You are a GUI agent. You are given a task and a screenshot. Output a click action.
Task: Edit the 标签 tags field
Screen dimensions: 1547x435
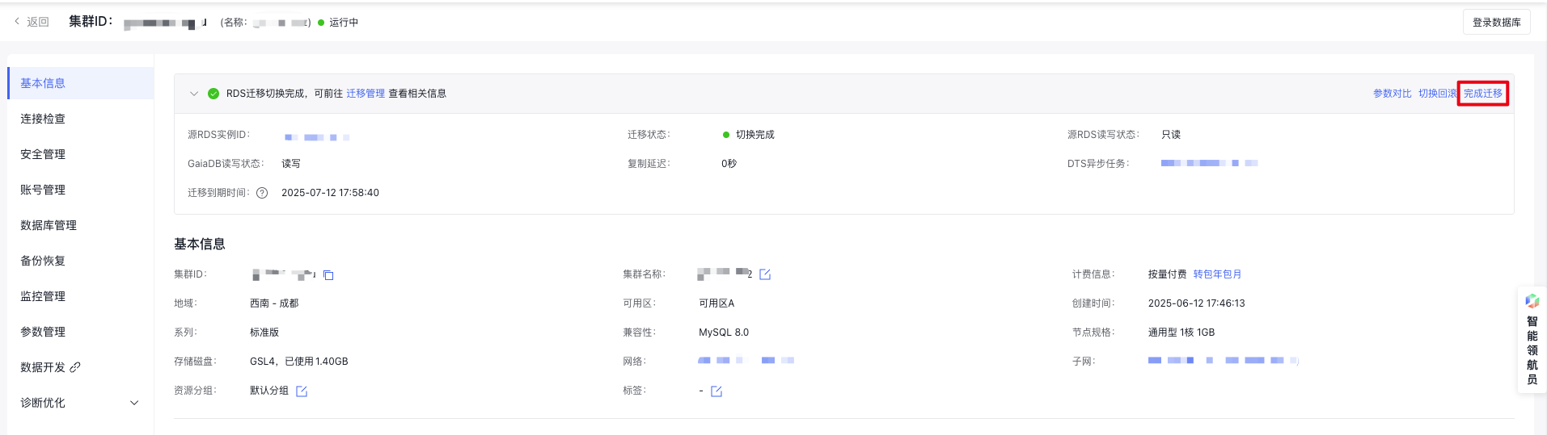(x=716, y=391)
